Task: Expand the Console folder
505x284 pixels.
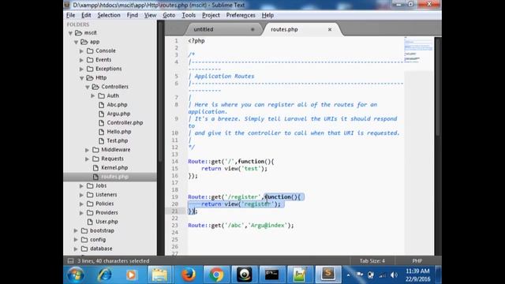Action: pos(81,50)
